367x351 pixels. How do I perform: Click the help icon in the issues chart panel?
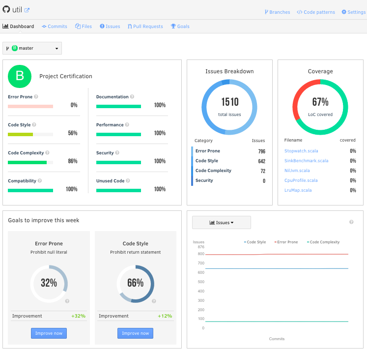coord(351,222)
